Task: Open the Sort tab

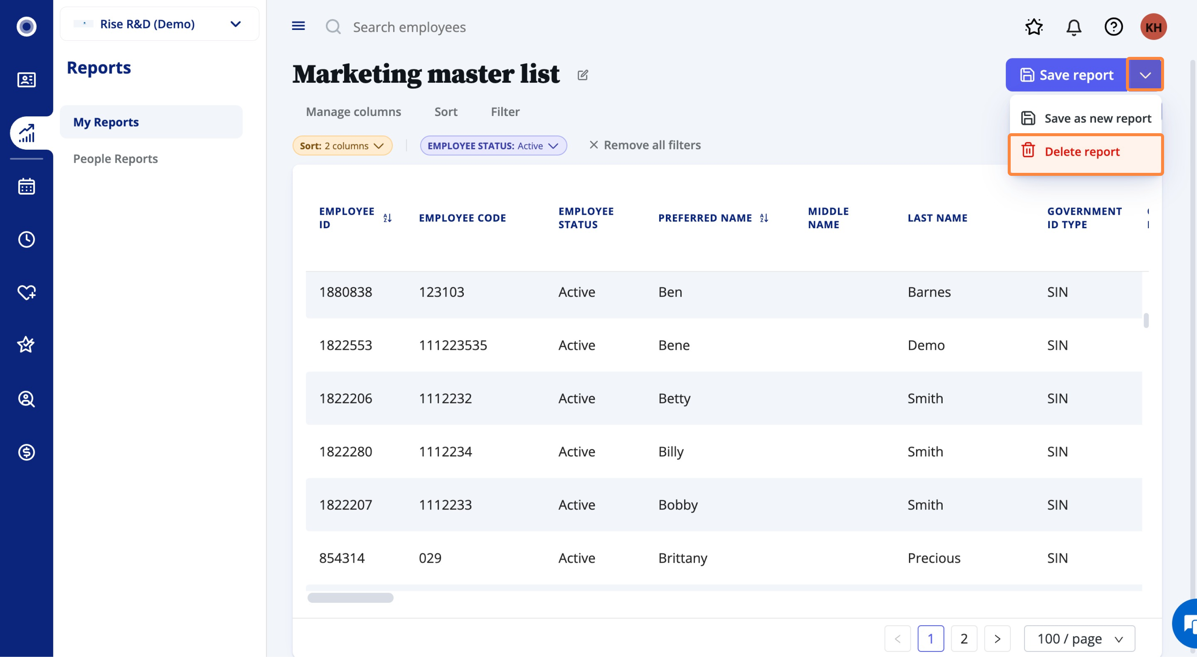Action: 446,111
